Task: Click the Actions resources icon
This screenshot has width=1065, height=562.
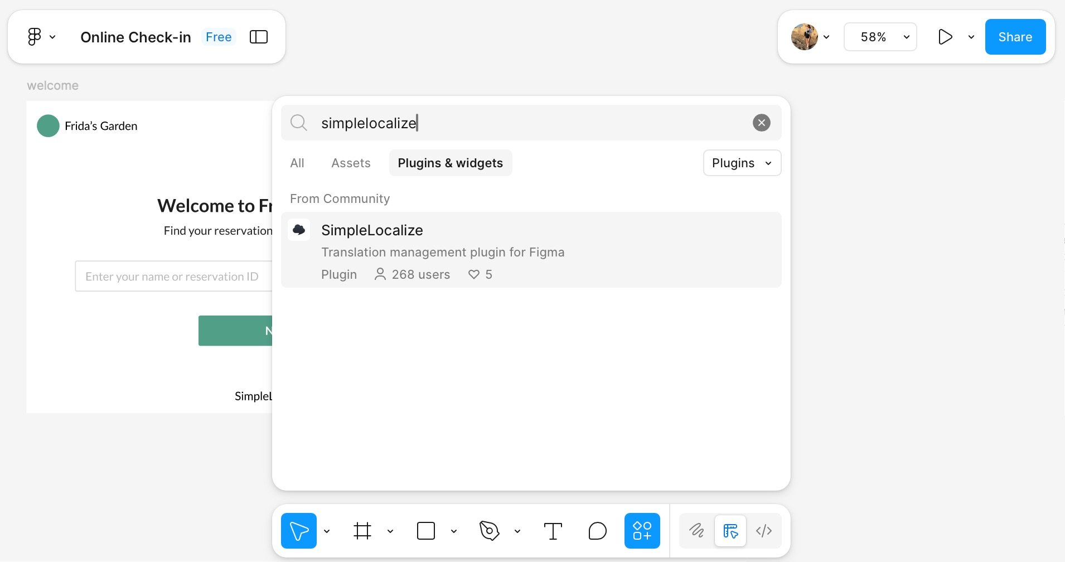Action: tap(642, 531)
